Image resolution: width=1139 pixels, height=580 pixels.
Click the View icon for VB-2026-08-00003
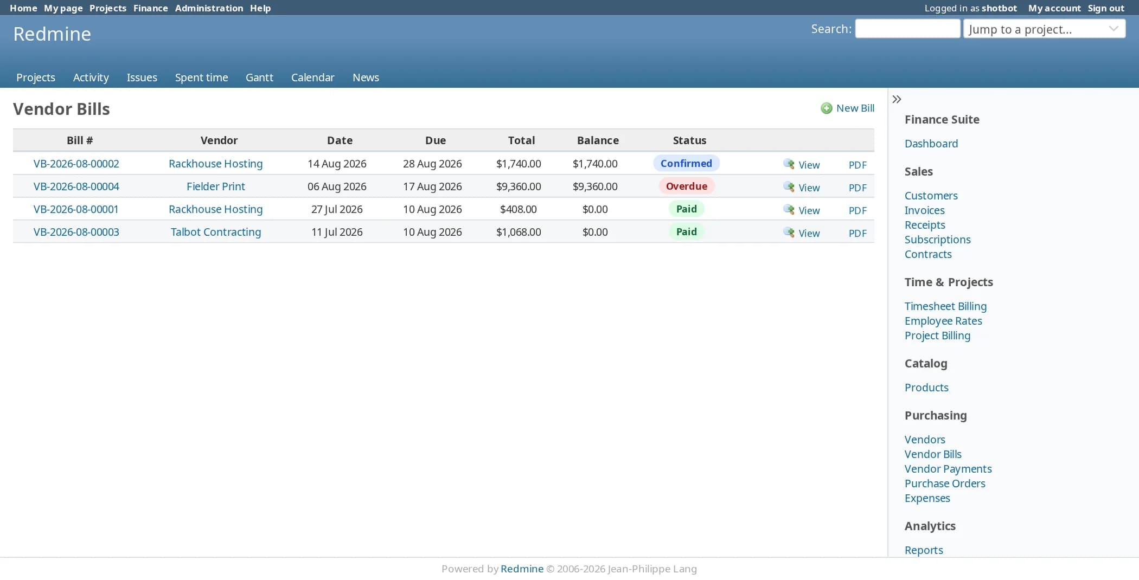pyautogui.click(x=789, y=232)
